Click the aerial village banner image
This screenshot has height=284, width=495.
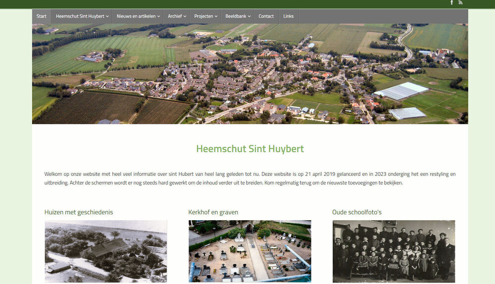coord(250,74)
